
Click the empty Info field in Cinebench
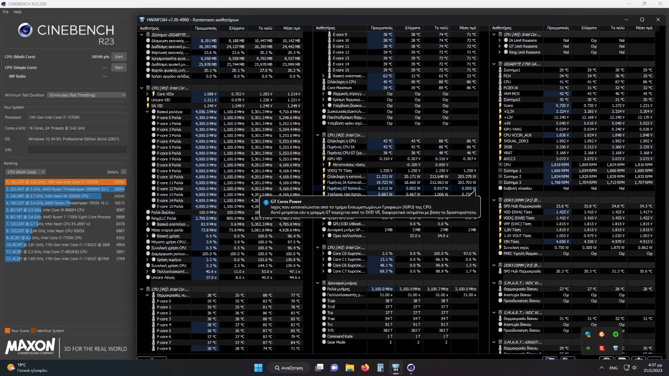coord(77,150)
